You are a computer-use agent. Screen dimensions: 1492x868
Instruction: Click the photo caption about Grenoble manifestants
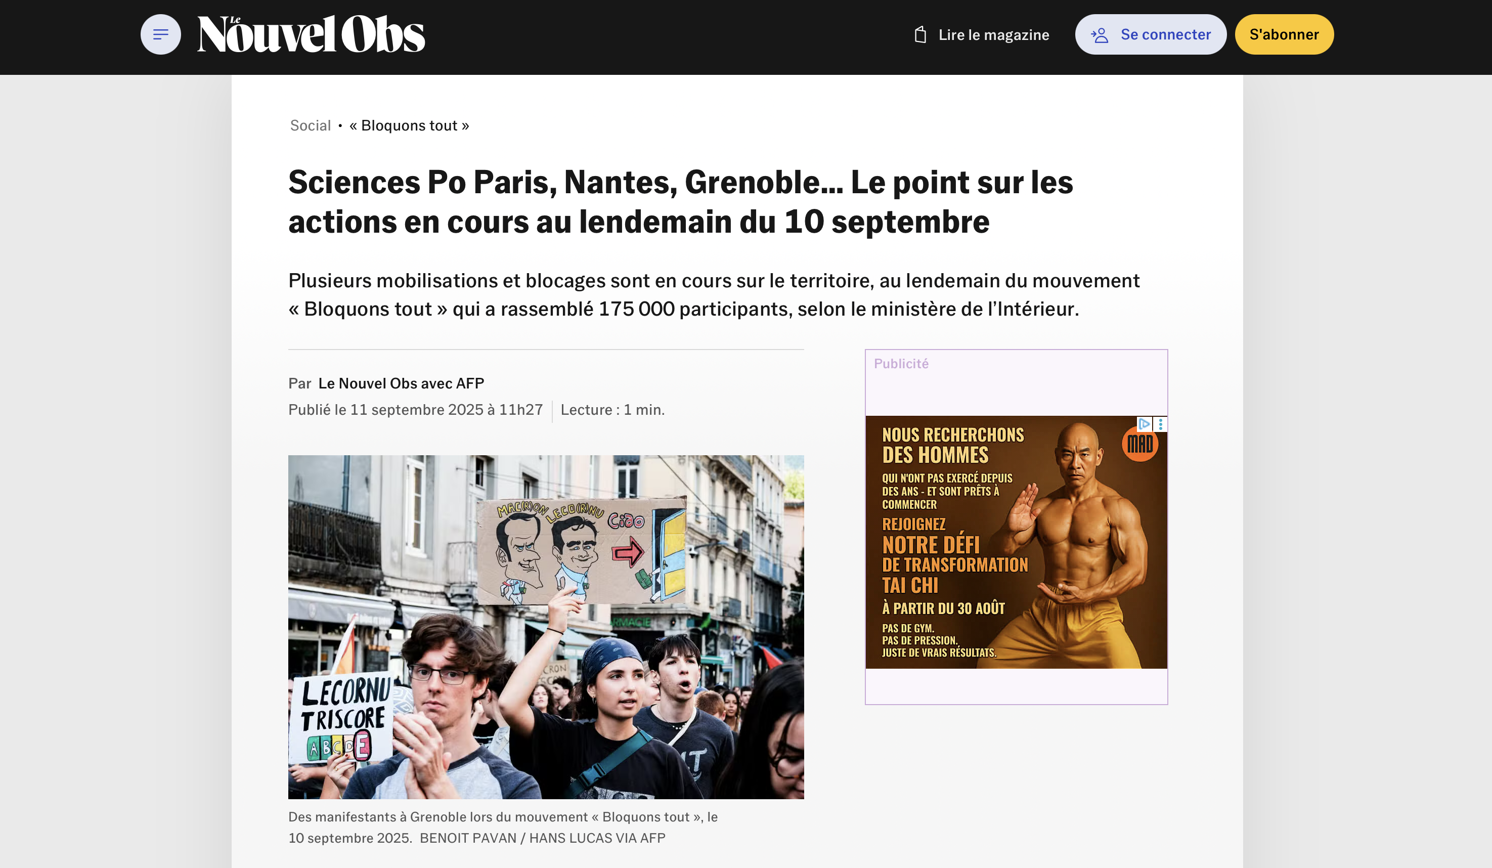pos(503,828)
